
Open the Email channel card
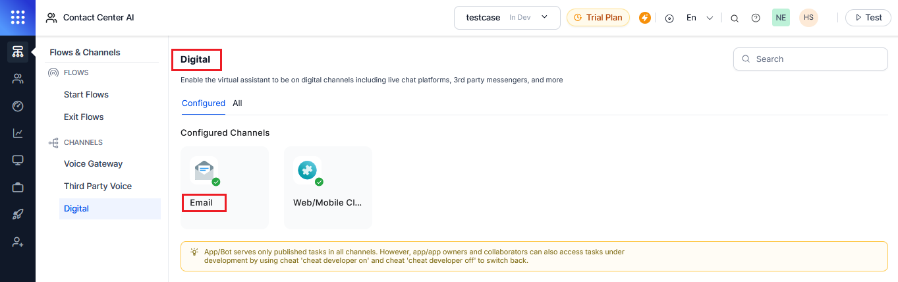pos(224,187)
